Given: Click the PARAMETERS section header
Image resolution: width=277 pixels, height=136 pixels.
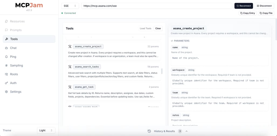Looking at the screenshot, I should 182,41.
